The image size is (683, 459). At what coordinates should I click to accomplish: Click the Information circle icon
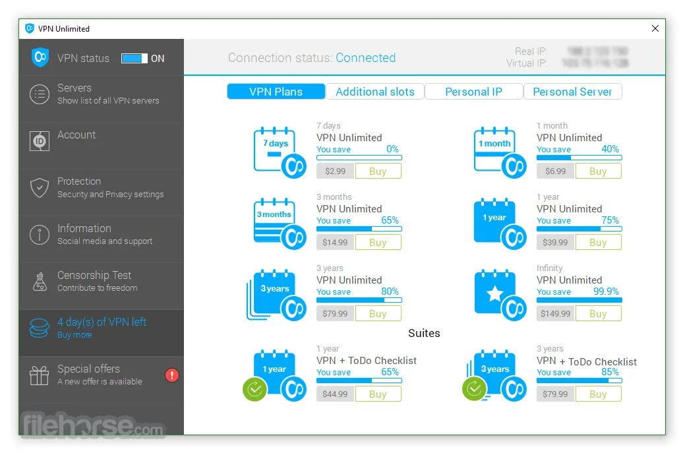(x=39, y=235)
